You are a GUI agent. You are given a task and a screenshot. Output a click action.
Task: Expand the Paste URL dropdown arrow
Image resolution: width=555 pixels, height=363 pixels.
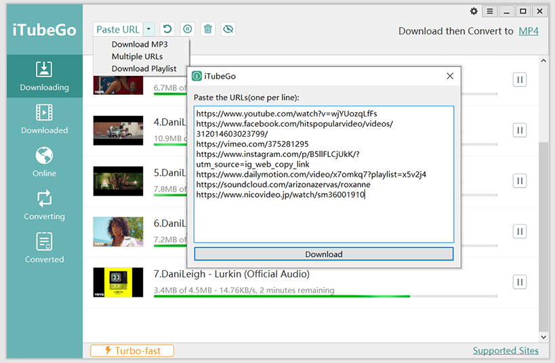coord(149,29)
